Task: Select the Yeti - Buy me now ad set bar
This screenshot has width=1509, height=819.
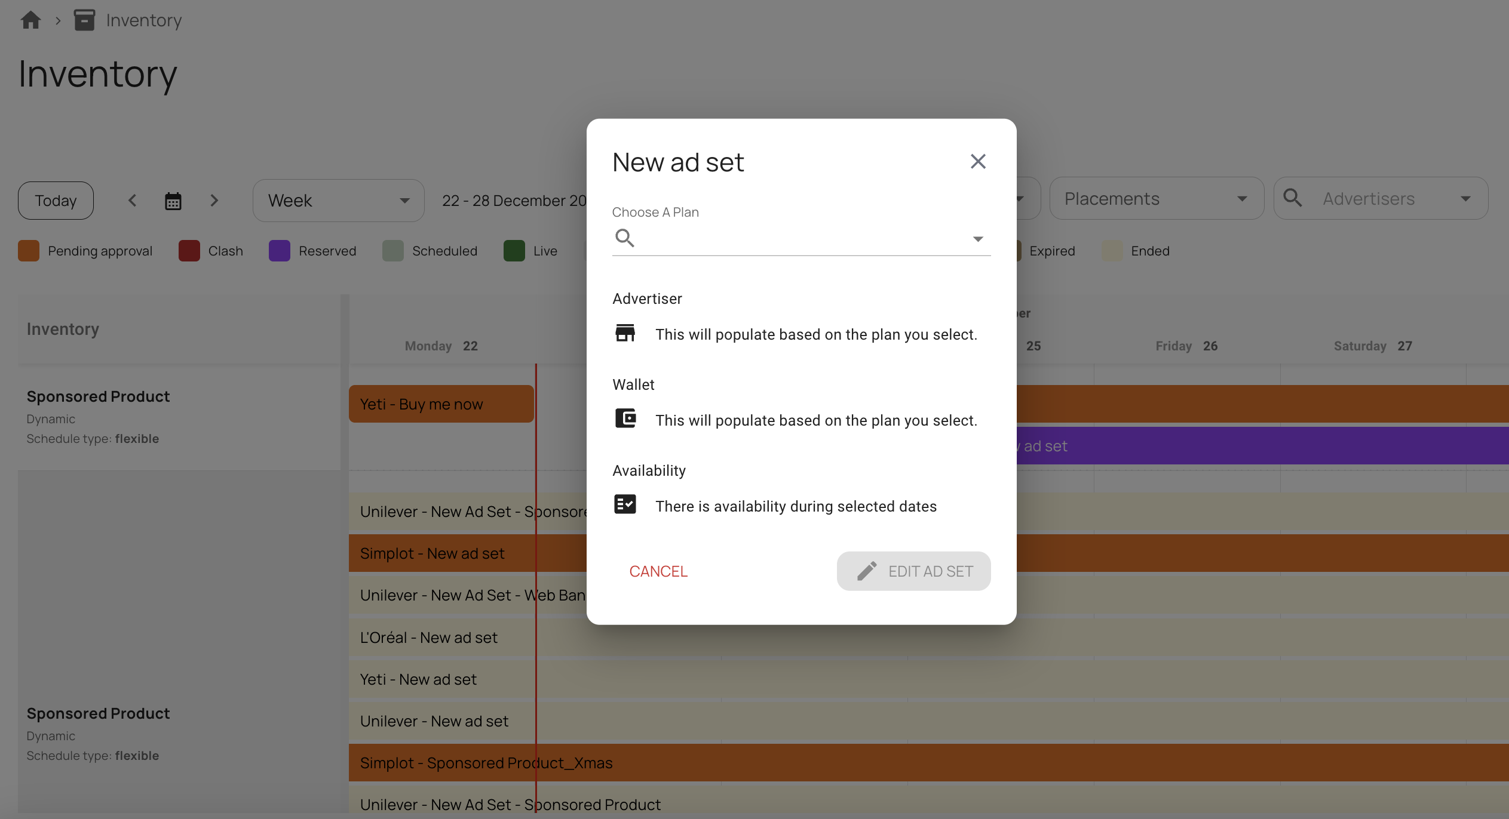Action: pos(441,404)
